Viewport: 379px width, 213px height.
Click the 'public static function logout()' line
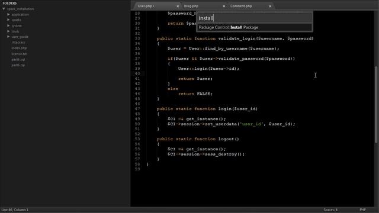pyautogui.click(x=198, y=139)
